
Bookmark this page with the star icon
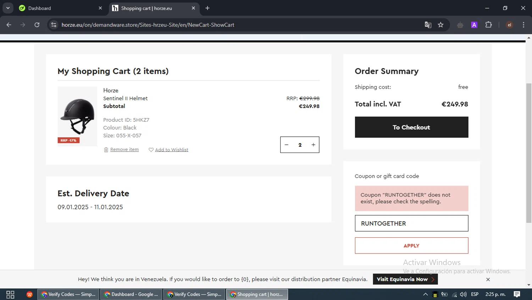(x=440, y=25)
